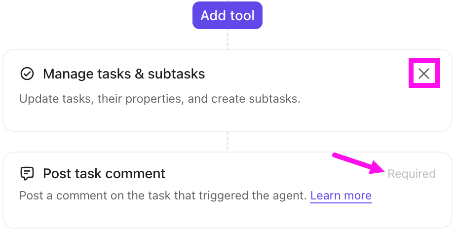Viewport: 455px width, 235px height.
Task: Click the Required label on Post task comment
Action: pyautogui.click(x=411, y=174)
